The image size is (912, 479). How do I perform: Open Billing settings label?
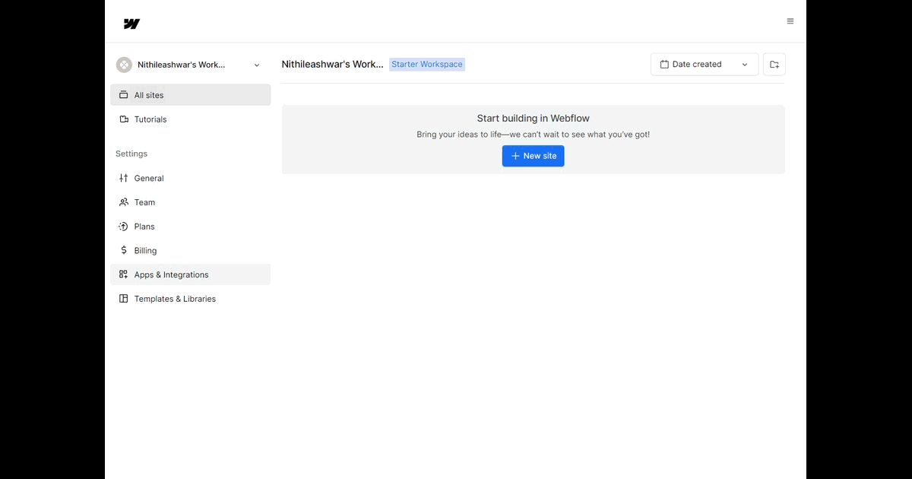145,251
